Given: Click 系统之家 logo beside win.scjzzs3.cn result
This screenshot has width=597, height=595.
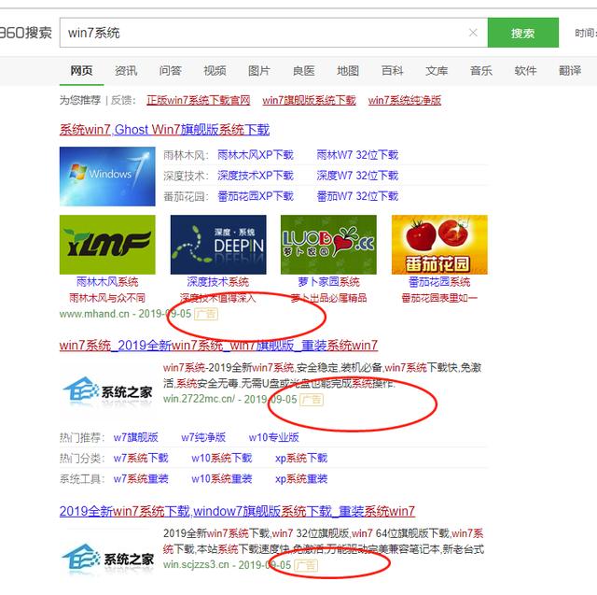Looking at the screenshot, I should coord(107,558).
